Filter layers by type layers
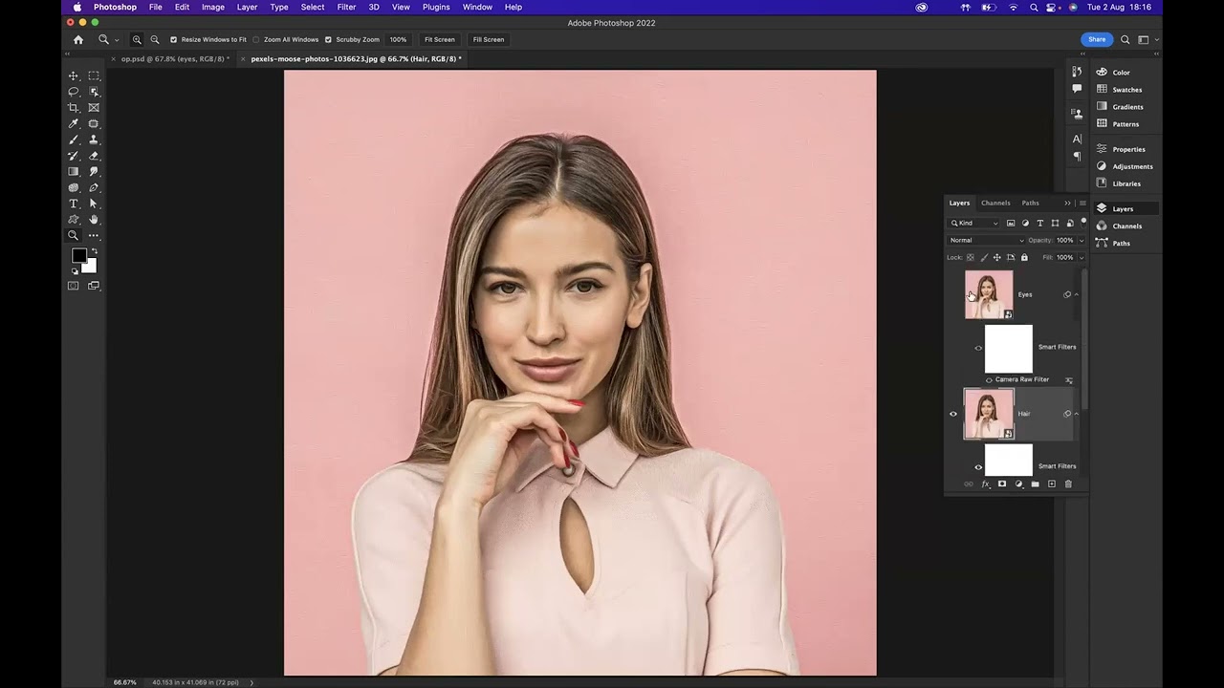Viewport: 1224px width, 688px height. pos(1040,224)
